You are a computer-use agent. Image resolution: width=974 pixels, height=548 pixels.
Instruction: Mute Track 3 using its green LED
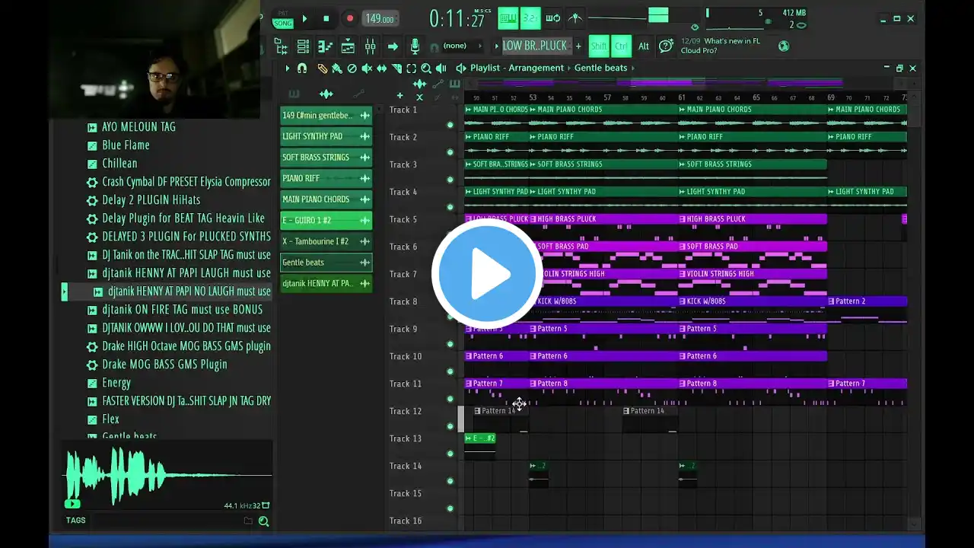pyautogui.click(x=450, y=180)
